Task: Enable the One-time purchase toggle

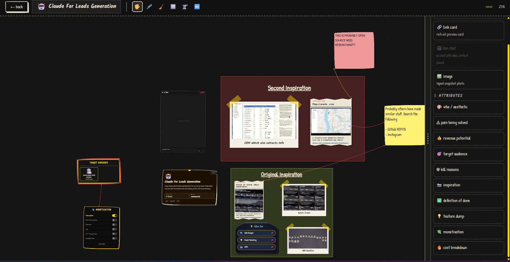Action: pyautogui.click(x=115, y=220)
